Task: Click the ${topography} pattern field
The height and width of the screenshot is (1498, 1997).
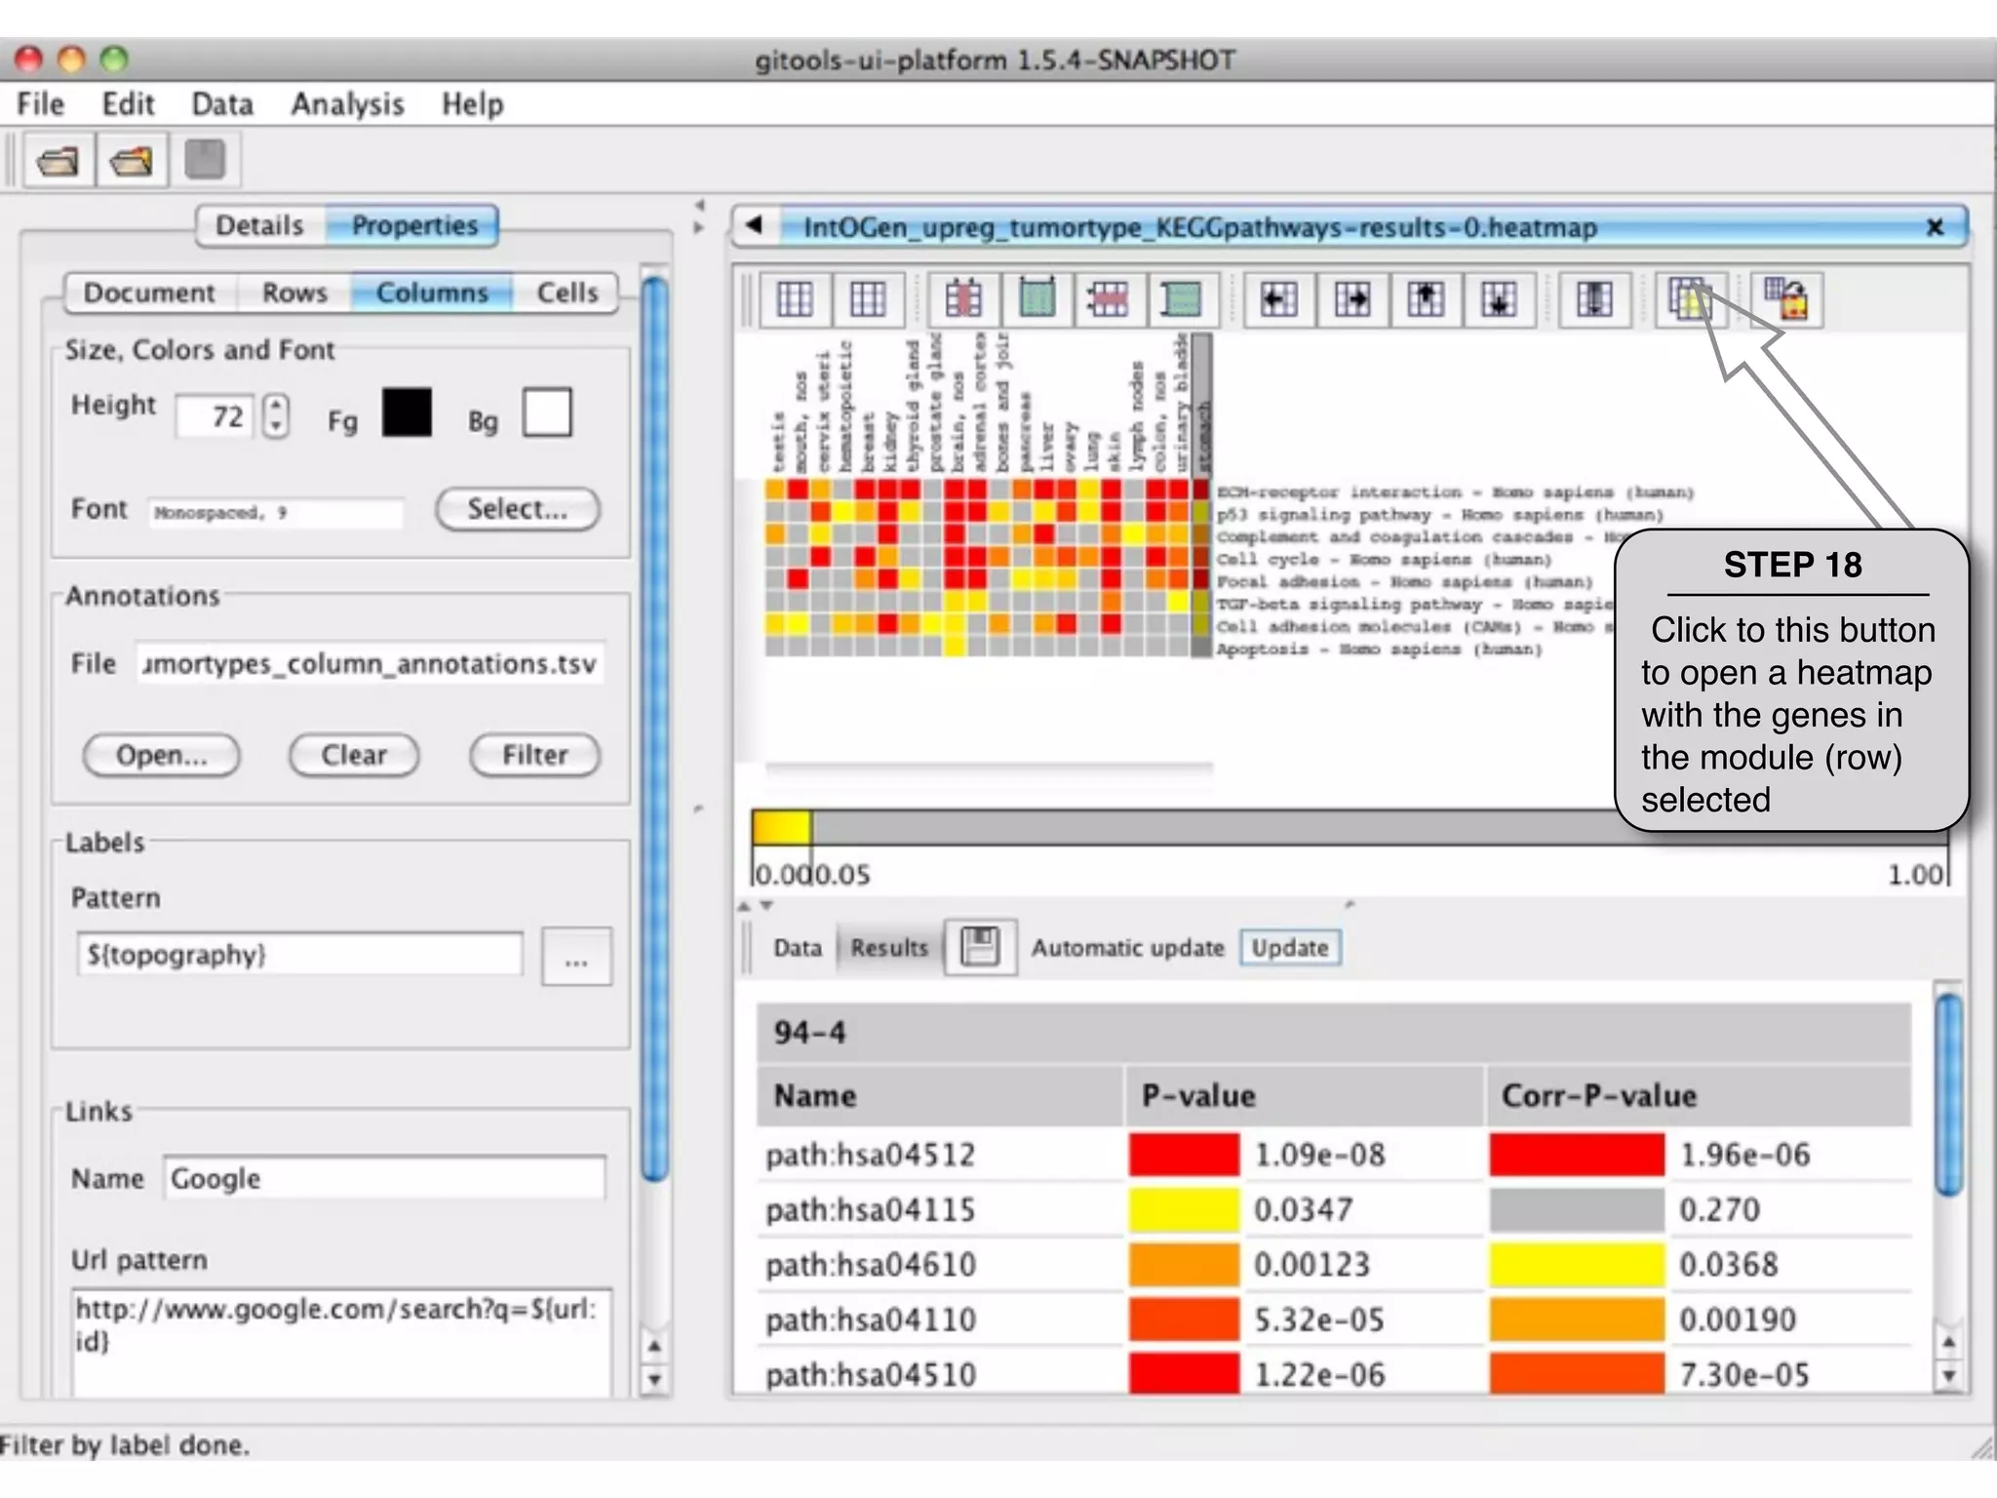Action: (299, 955)
